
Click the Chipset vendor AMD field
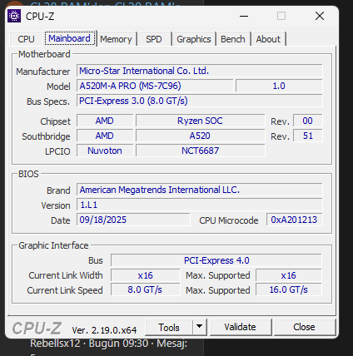[x=105, y=121]
